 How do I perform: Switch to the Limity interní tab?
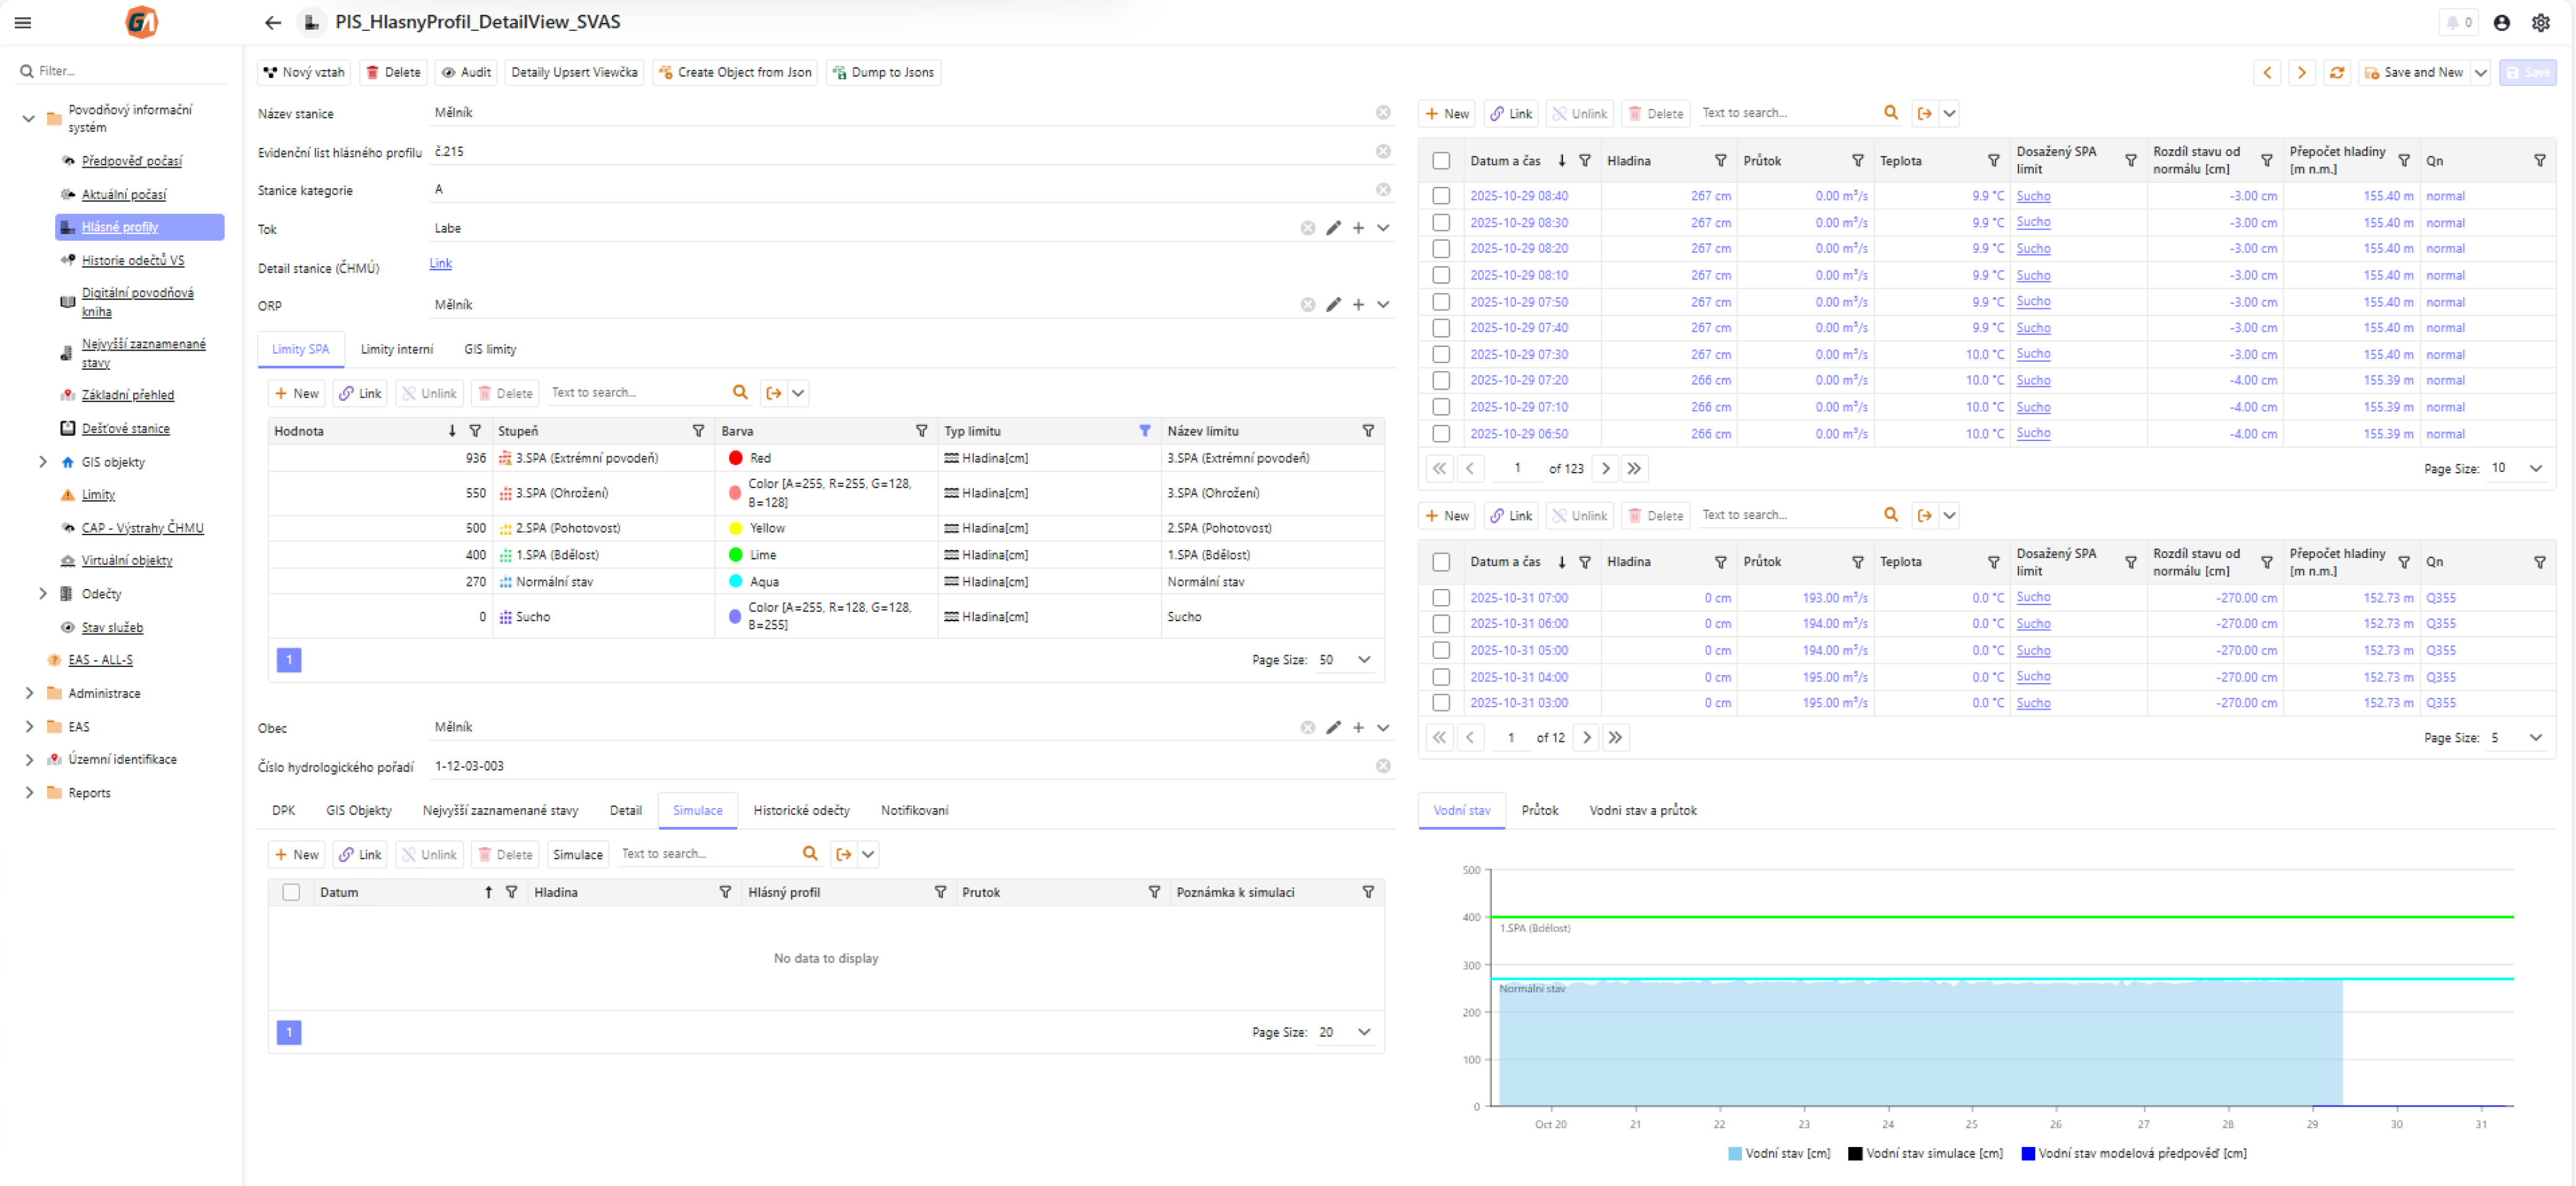[396, 349]
